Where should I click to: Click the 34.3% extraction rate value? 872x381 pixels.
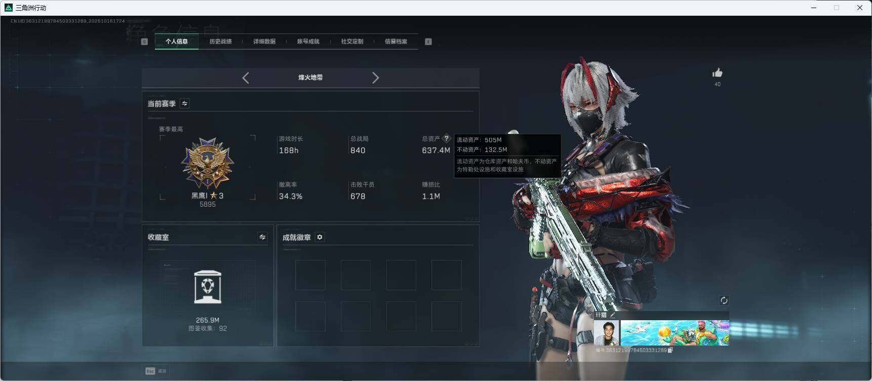coord(291,196)
